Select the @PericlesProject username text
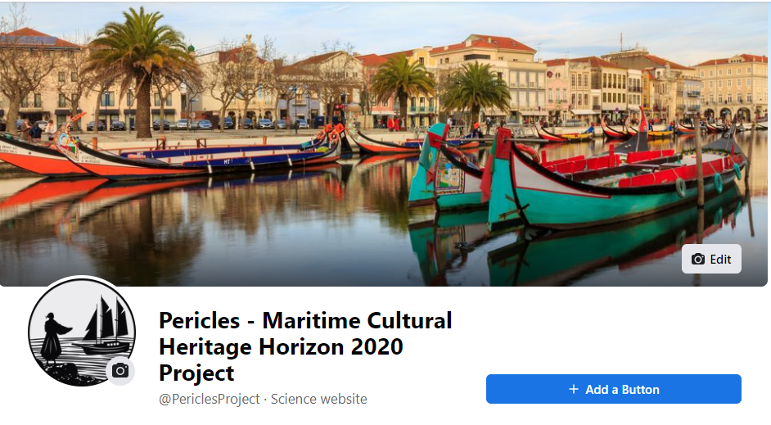 pos(209,399)
